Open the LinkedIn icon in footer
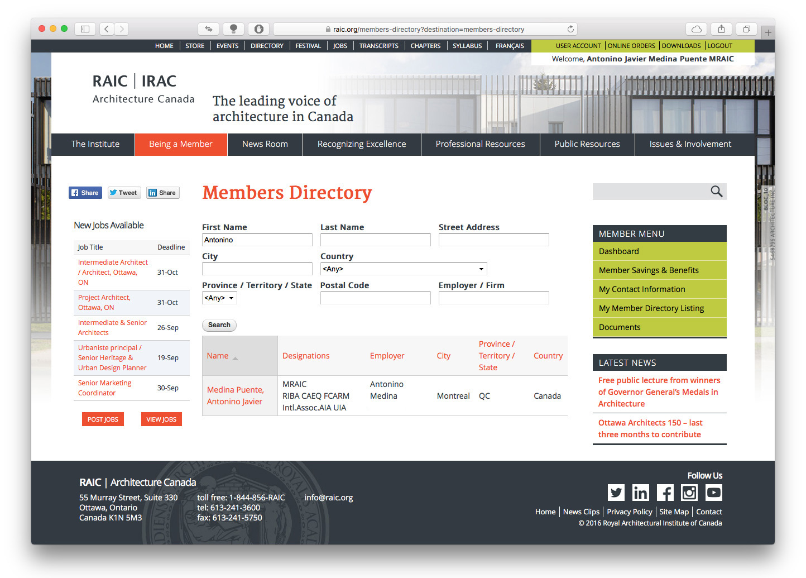Screen dimensions: 806x578 (640, 493)
